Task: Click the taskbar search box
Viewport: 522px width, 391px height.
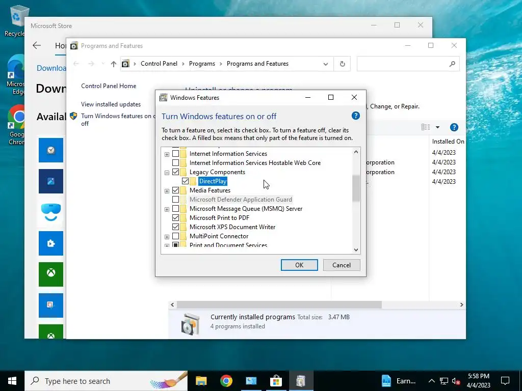Action: click(x=106, y=381)
